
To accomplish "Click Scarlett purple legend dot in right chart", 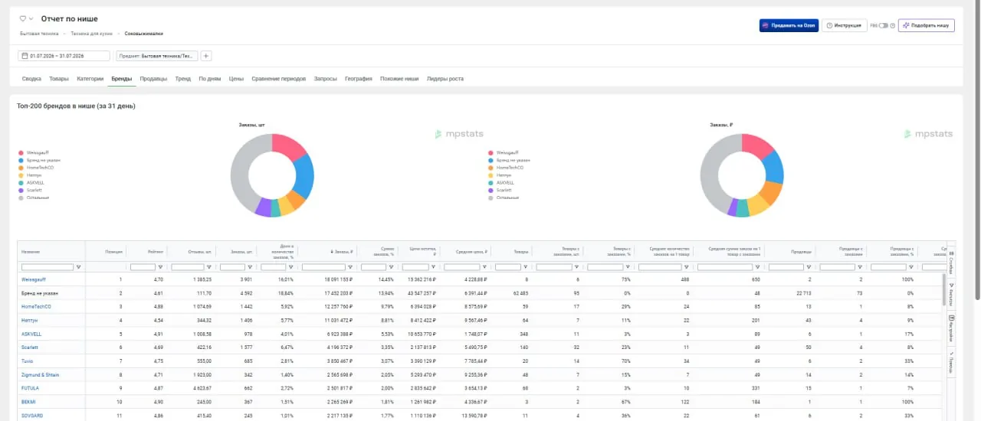I will 490,190.
